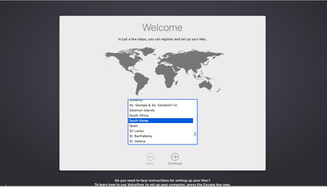The width and height of the screenshot is (327, 187).
Task: Click the Back arrow icon
Action: coord(150,157)
